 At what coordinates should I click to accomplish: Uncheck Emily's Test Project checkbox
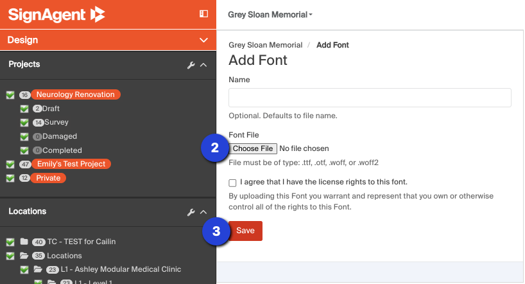10,164
